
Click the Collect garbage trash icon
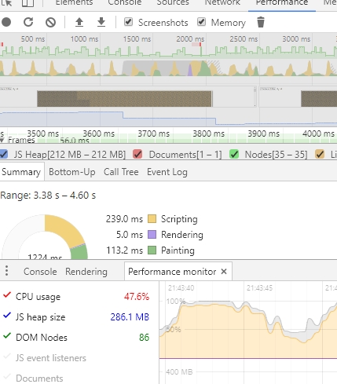point(261,22)
